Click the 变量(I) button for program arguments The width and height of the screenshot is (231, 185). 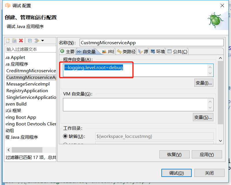[x=204, y=83]
